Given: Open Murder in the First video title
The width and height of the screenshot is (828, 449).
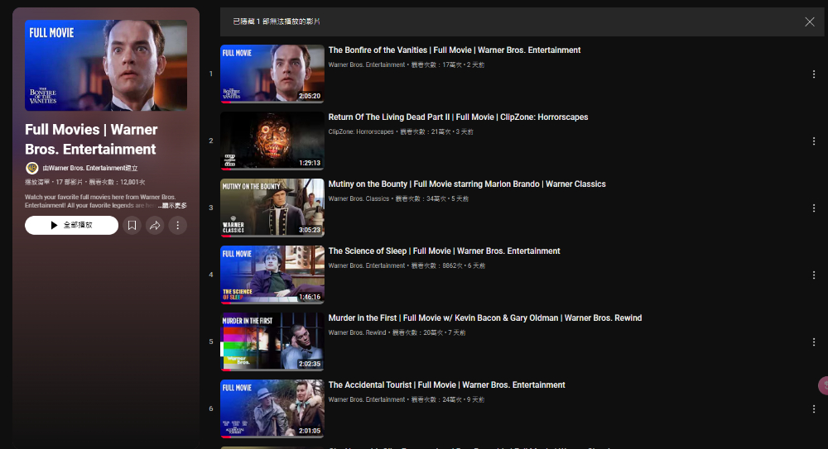Looking at the screenshot, I should click(x=484, y=318).
